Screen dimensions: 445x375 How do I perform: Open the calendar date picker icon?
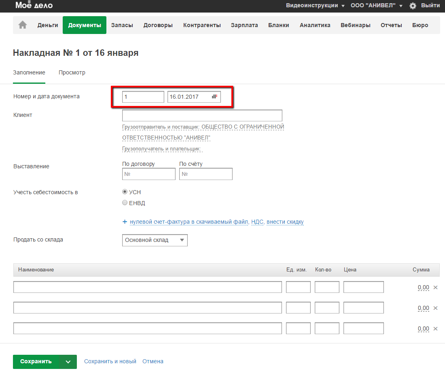pos(214,97)
